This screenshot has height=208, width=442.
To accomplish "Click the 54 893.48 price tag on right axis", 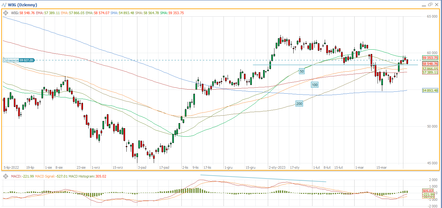I will pos(430,90).
